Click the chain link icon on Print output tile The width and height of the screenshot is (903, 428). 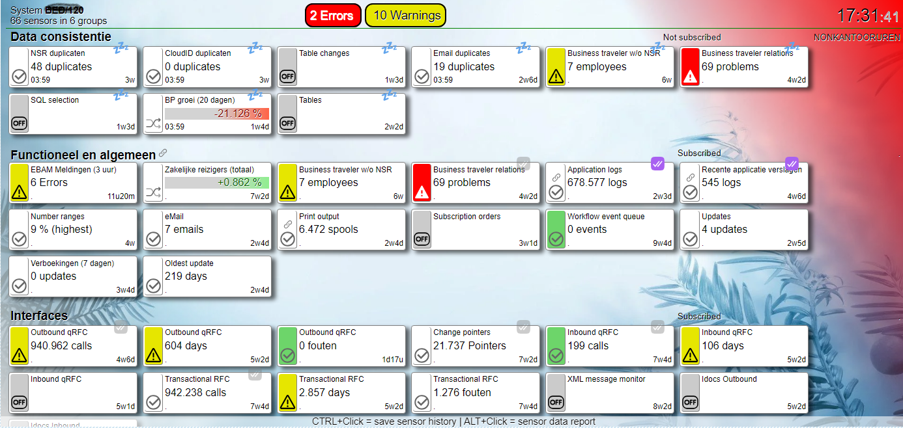pyautogui.click(x=287, y=224)
